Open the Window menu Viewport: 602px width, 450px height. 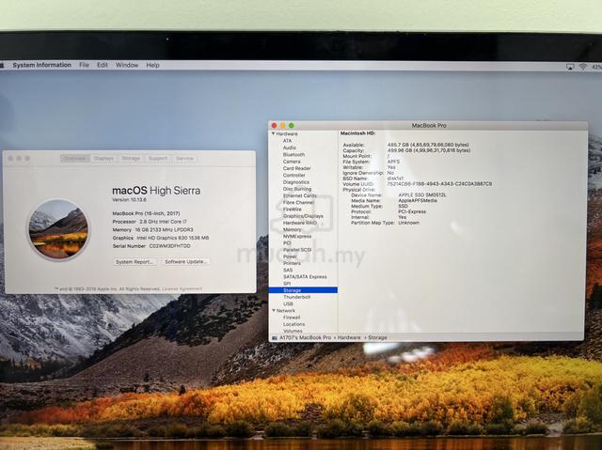click(127, 65)
